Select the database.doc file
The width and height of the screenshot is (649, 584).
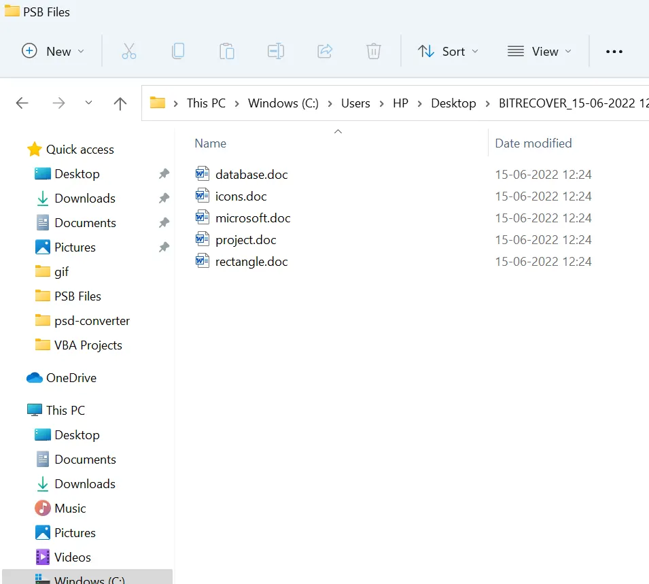pyautogui.click(x=251, y=175)
